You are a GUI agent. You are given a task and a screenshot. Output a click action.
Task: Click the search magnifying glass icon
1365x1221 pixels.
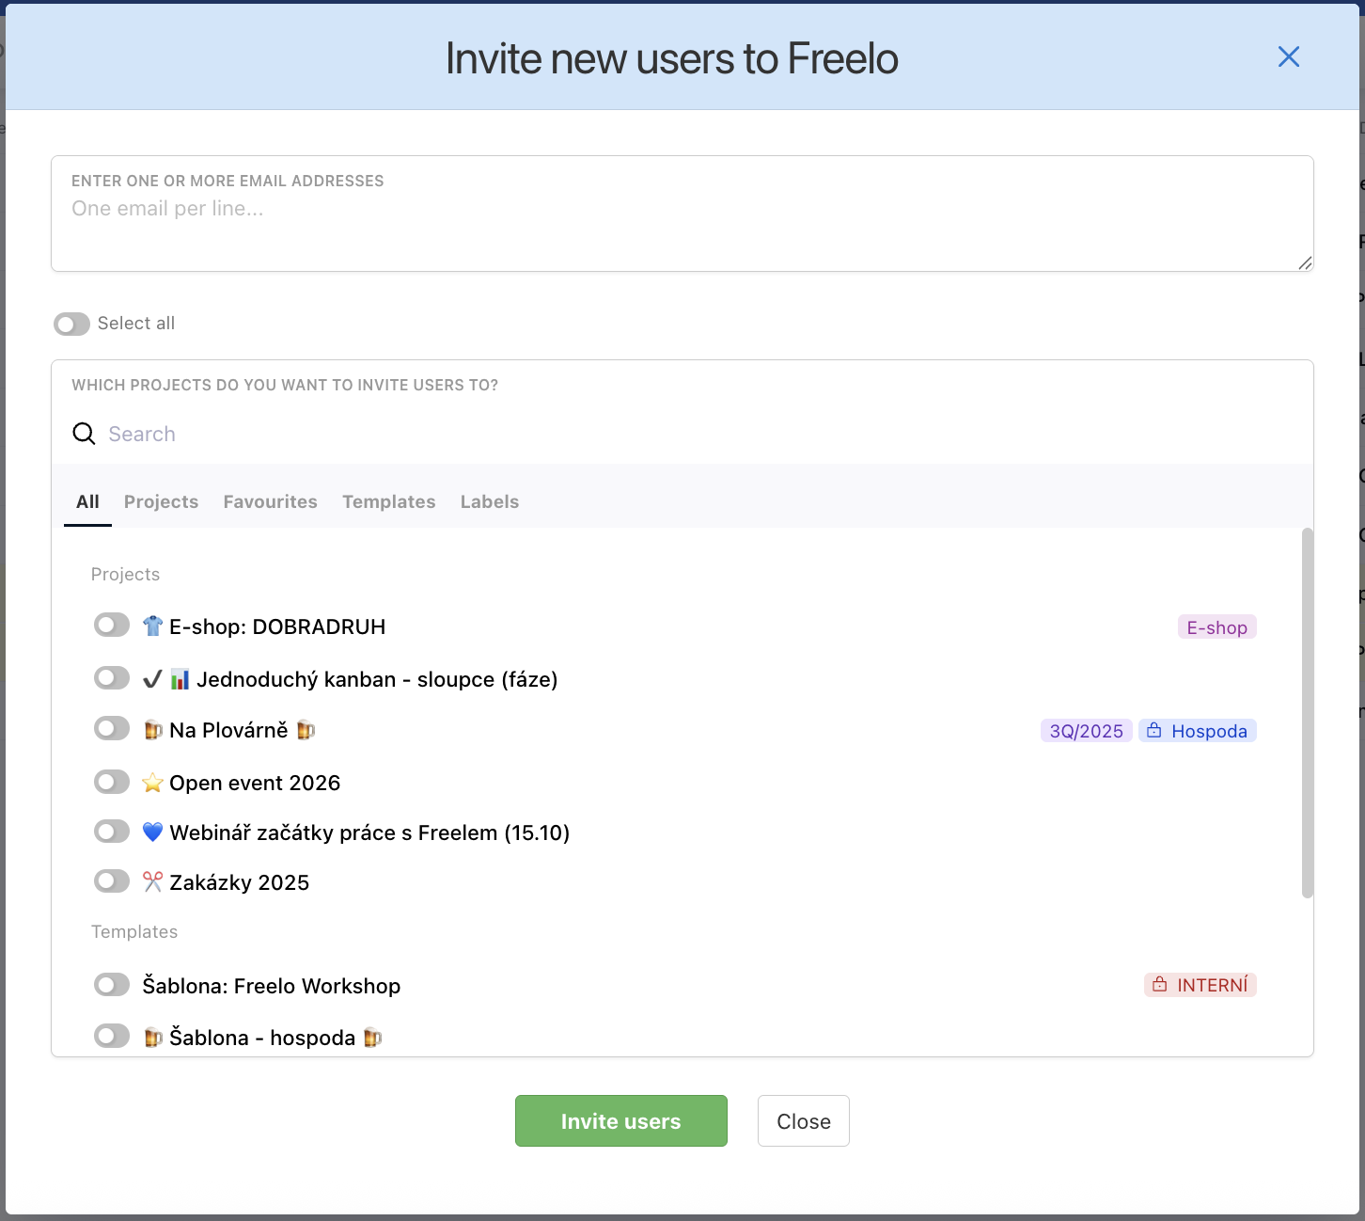84,434
